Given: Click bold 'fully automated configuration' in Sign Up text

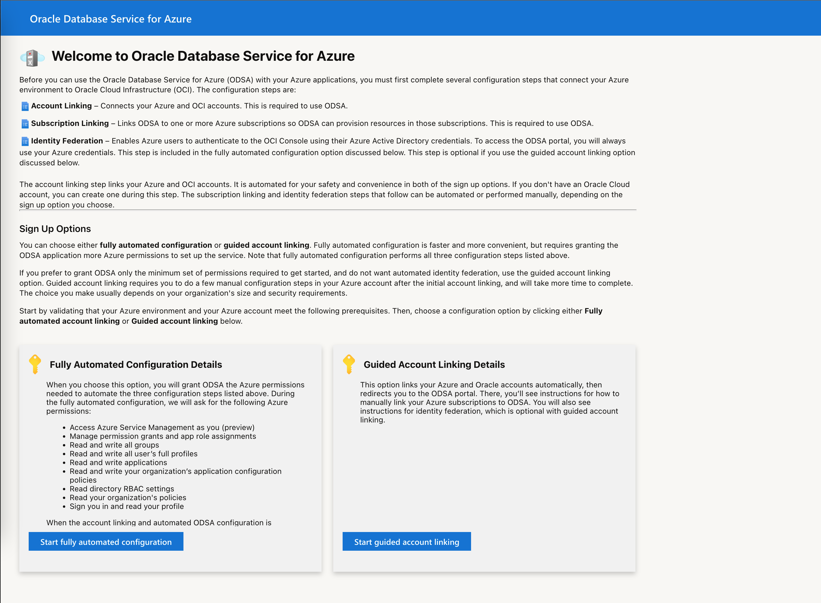Looking at the screenshot, I should click(156, 245).
